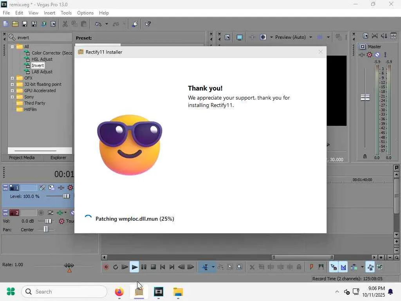Expand the OFX folder
401x301 pixels.
click(x=12, y=78)
